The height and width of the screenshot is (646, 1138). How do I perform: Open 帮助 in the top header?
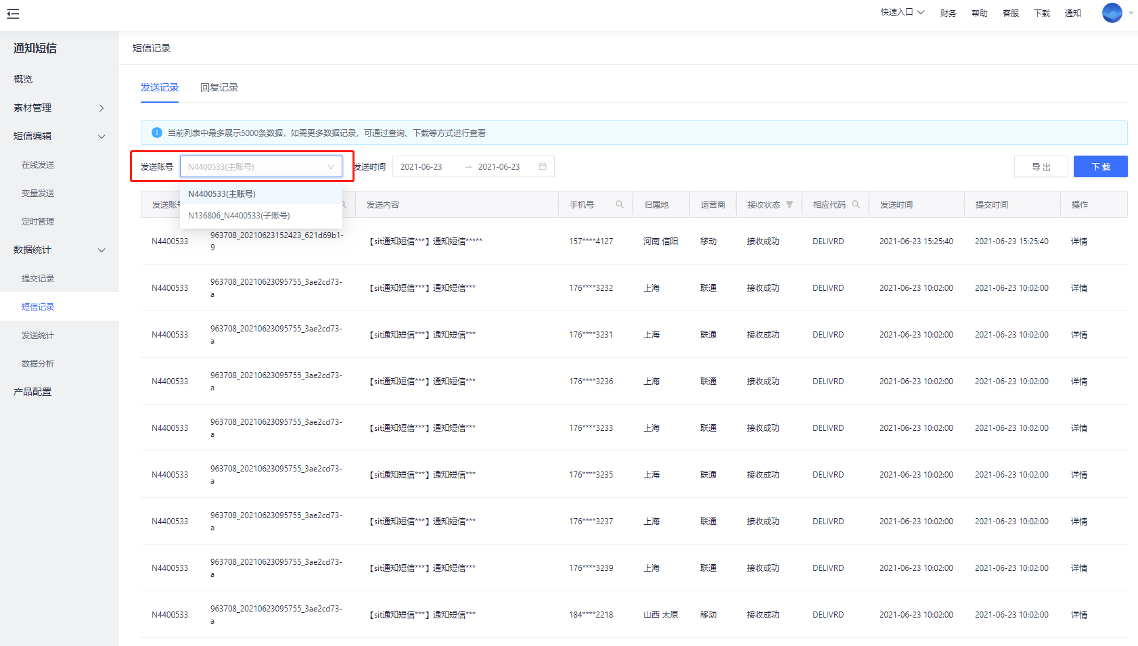(979, 13)
